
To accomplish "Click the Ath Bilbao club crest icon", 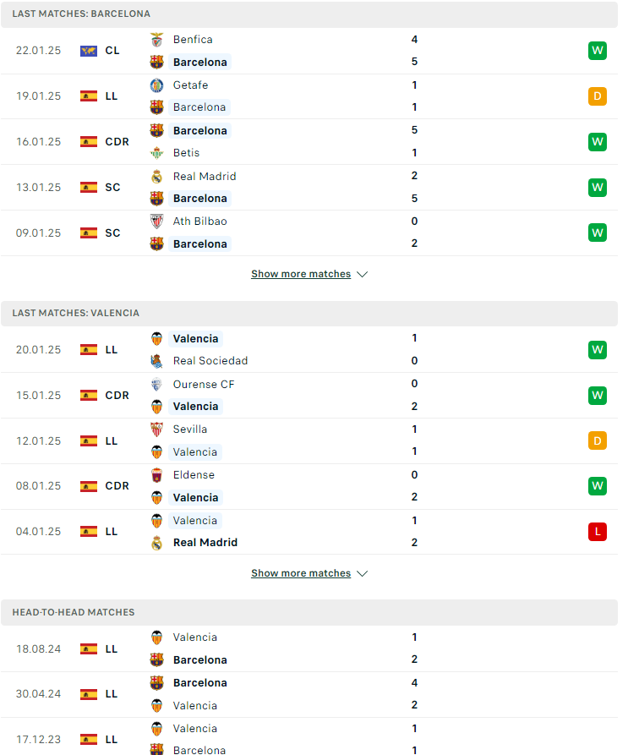I will tap(156, 222).
